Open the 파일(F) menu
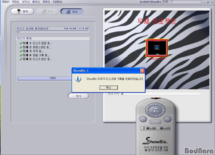Screen dimensions: 215x155 coord(6,2)
